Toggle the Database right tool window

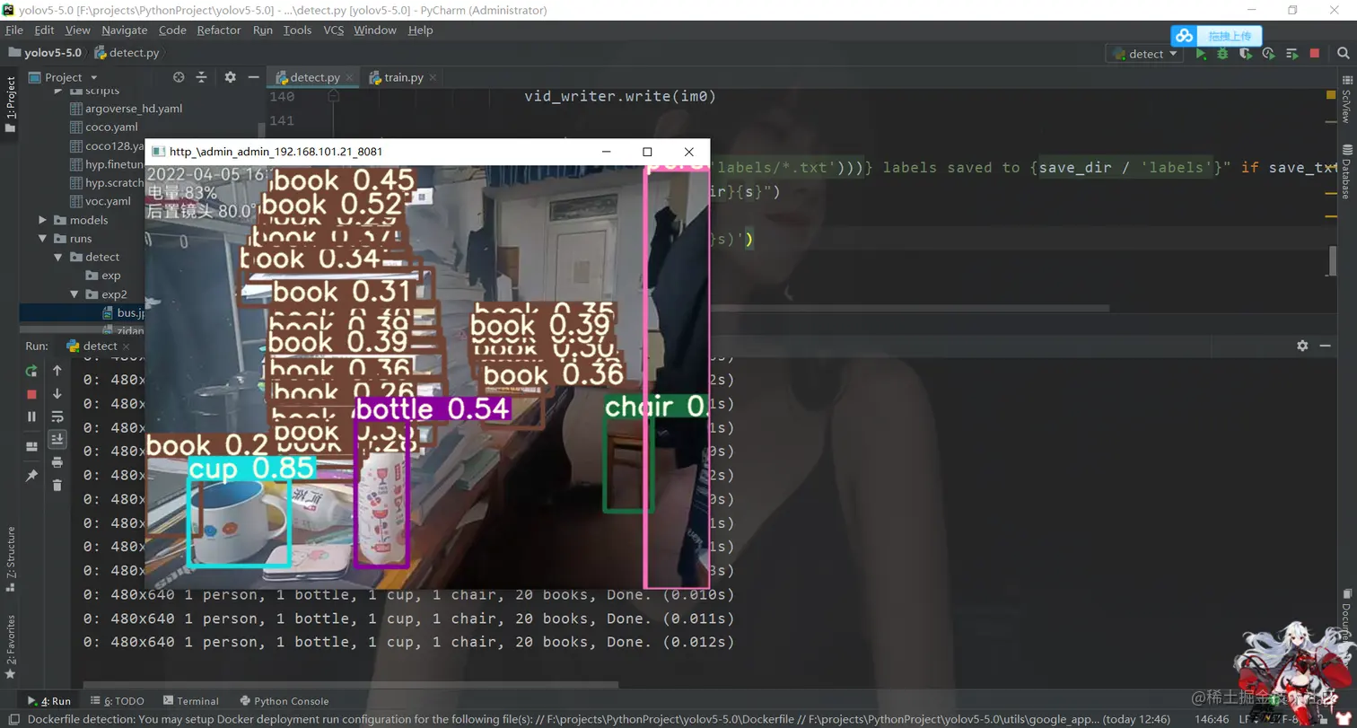tap(1346, 173)
